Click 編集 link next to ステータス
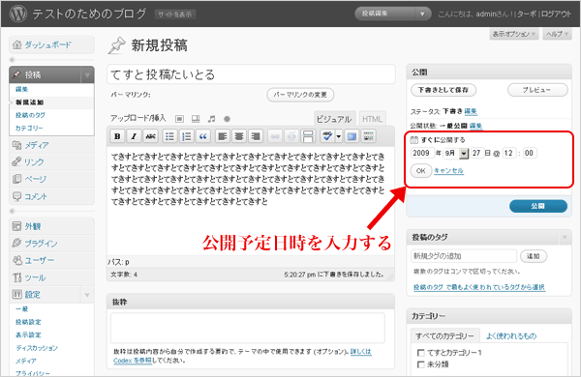 click(471, 111)
